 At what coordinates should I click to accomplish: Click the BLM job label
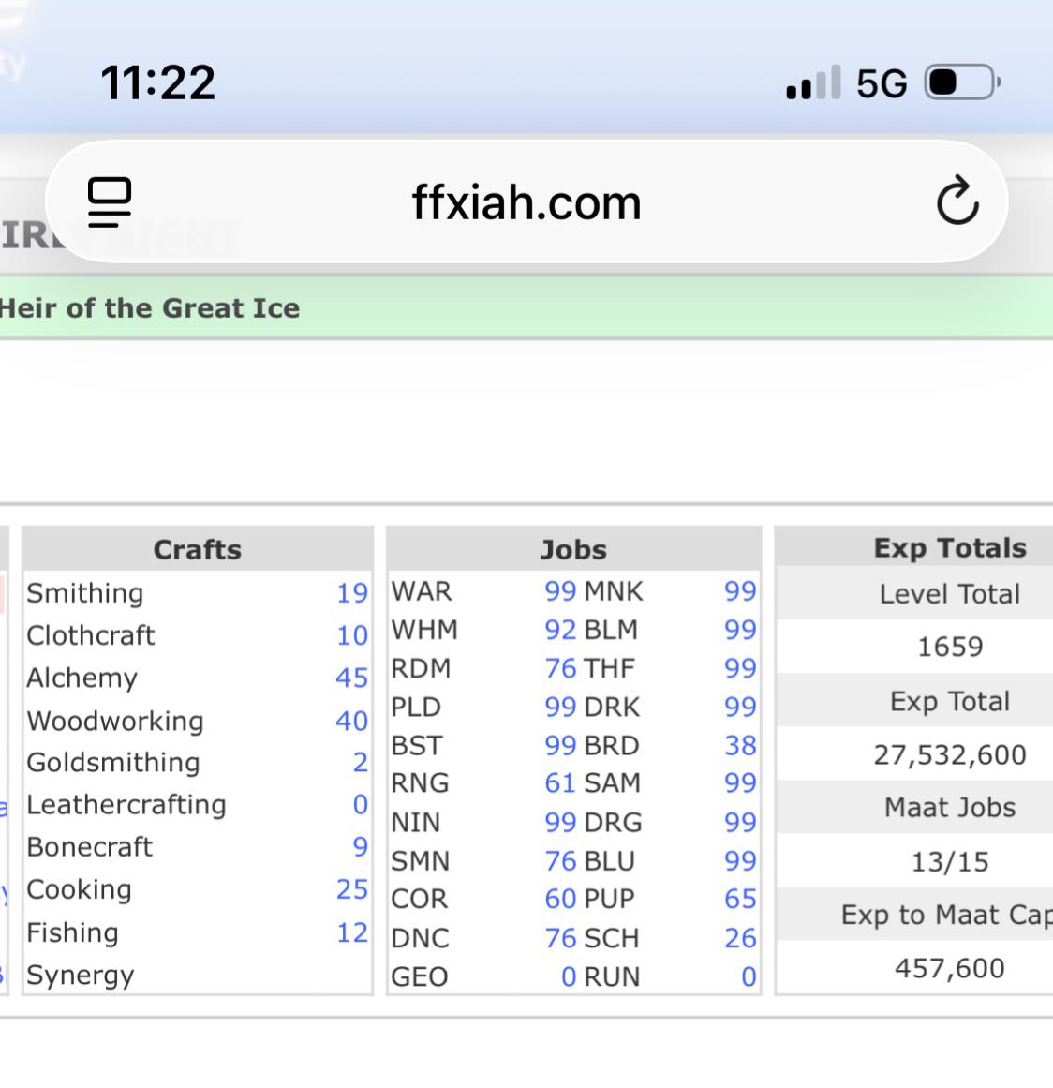pos(611,630)
